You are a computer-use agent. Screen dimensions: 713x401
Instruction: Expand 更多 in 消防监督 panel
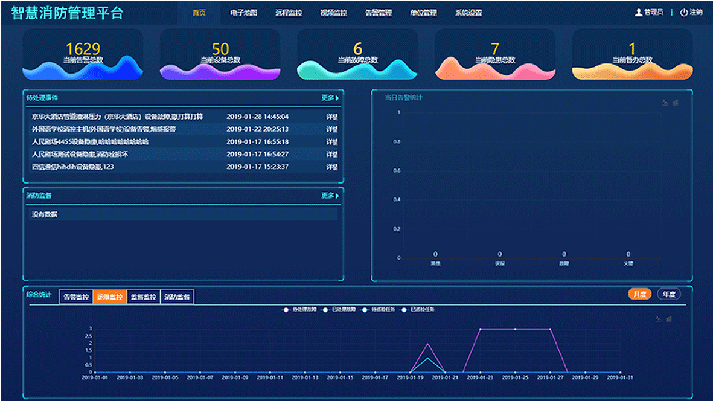(330, 196)
